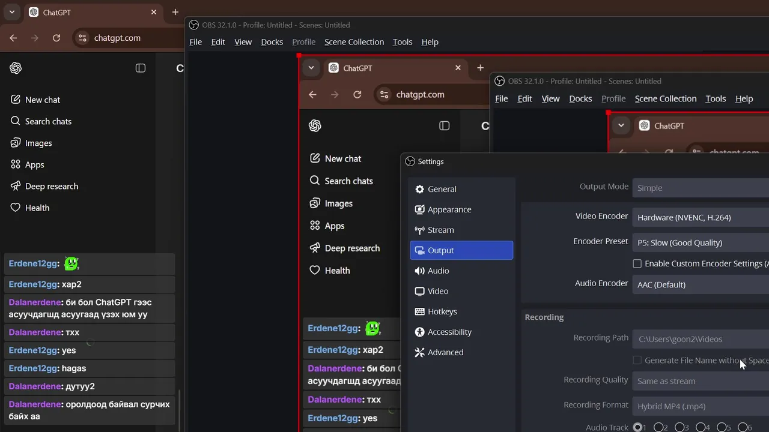The width and height of the screenshot is (769, 432).
Task: Open Scene Collection menu in outer OBS window
Action: click(x=354, y=42)
